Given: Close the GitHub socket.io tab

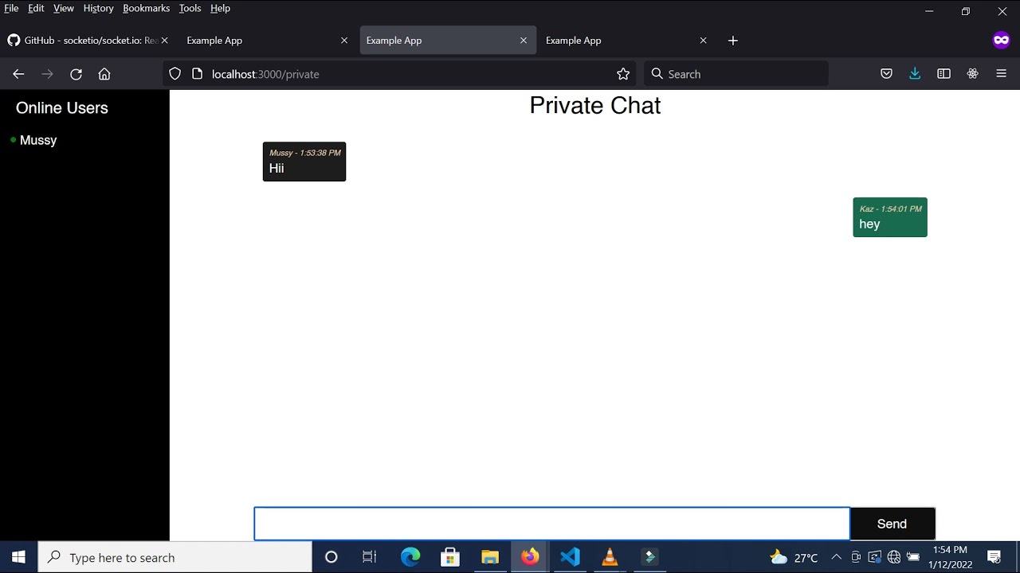Looking at the screenshot, I should [x=164, y=41].
